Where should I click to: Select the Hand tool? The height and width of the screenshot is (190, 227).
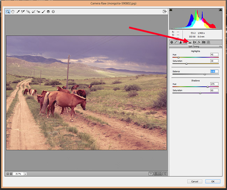click(13, 12)
